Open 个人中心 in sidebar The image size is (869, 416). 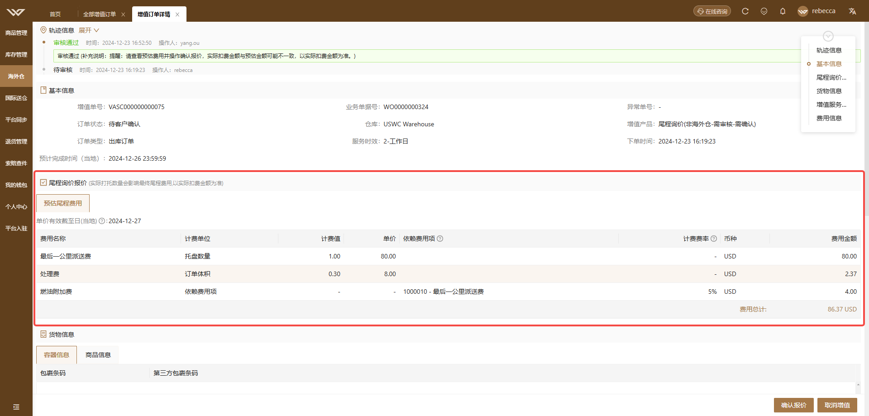click(16, 206)
